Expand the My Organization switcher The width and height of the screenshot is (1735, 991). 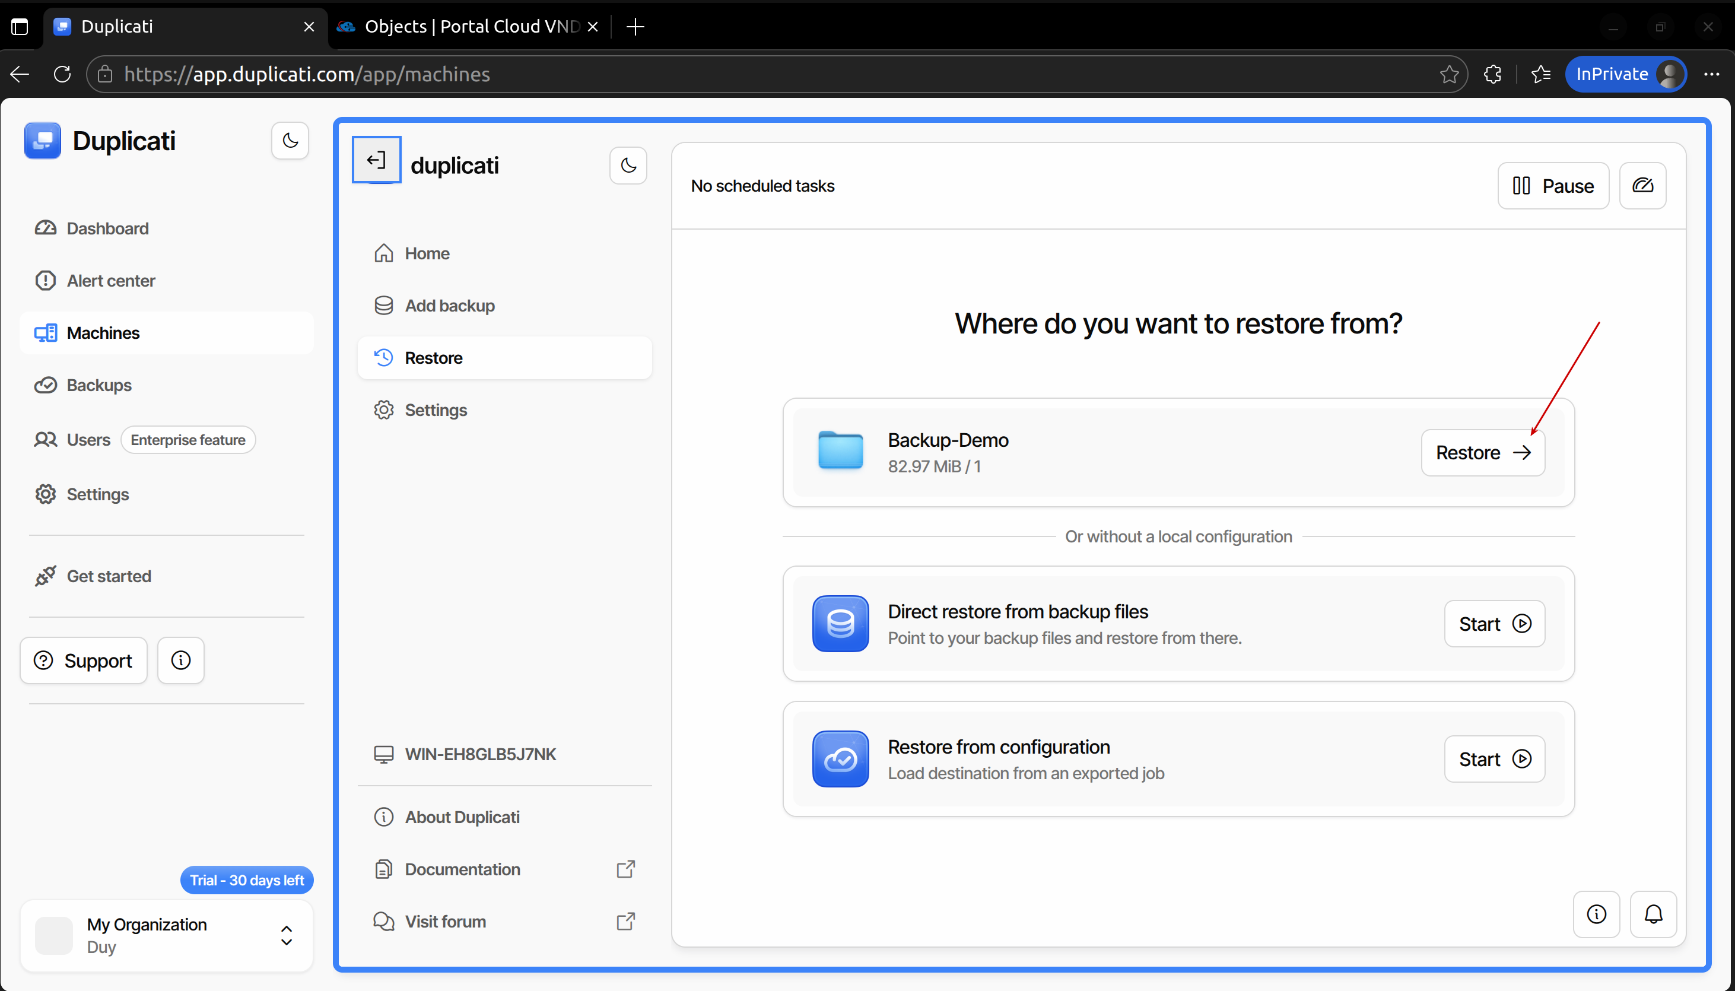click(x=287, y=935)
